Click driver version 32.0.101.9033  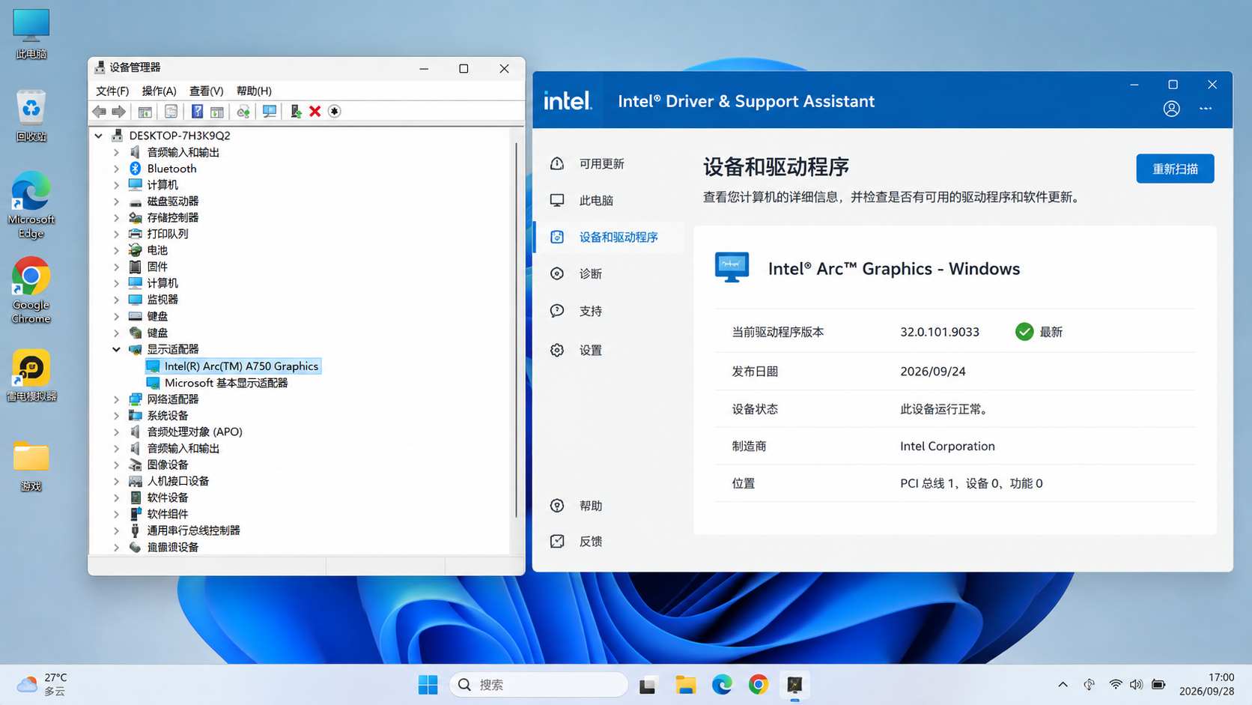[940, 332]
